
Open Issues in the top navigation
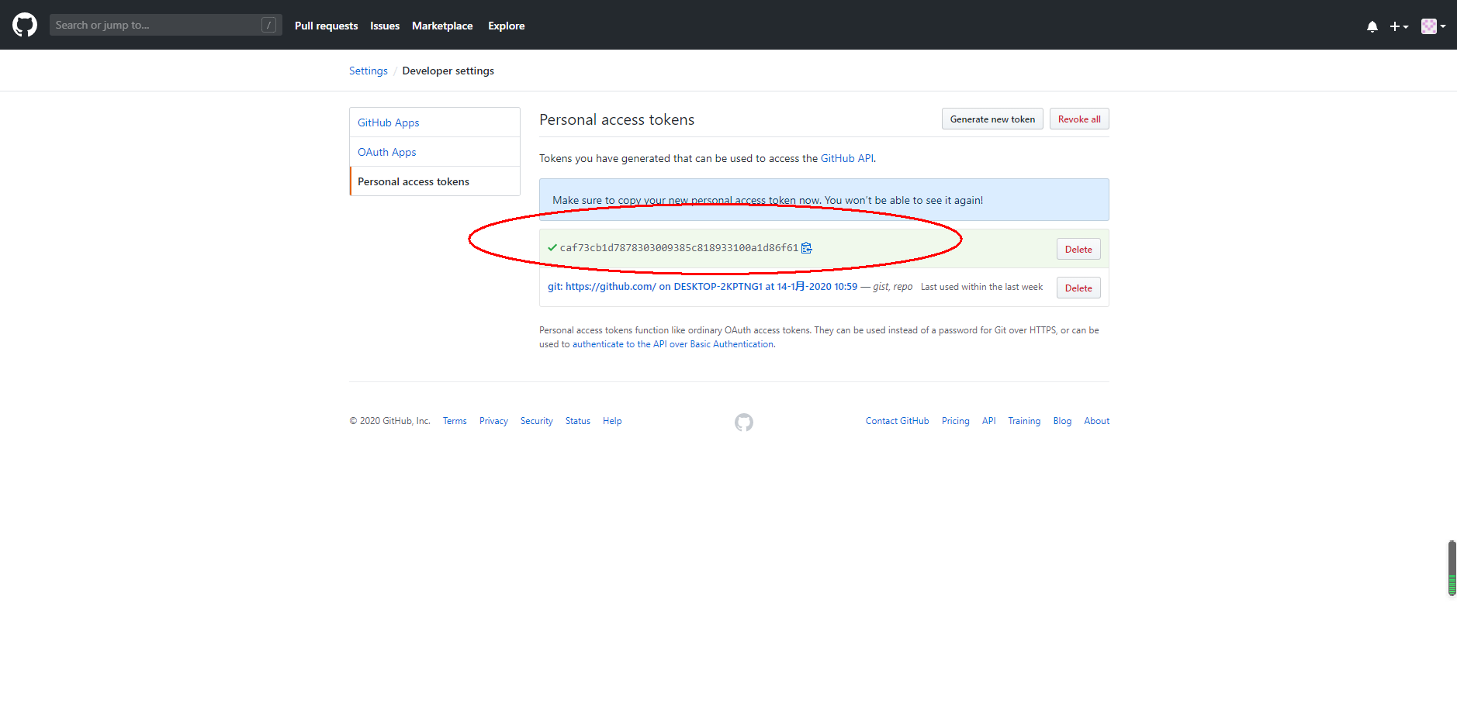[x=385, y=26]
